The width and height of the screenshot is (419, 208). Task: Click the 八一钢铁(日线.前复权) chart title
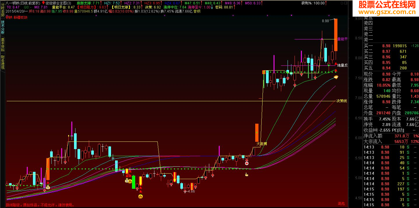[23, 3]
